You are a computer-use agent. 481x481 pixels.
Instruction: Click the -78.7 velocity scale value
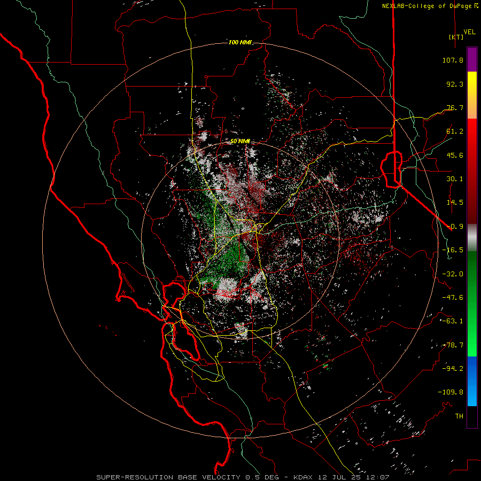pos(453,345)
